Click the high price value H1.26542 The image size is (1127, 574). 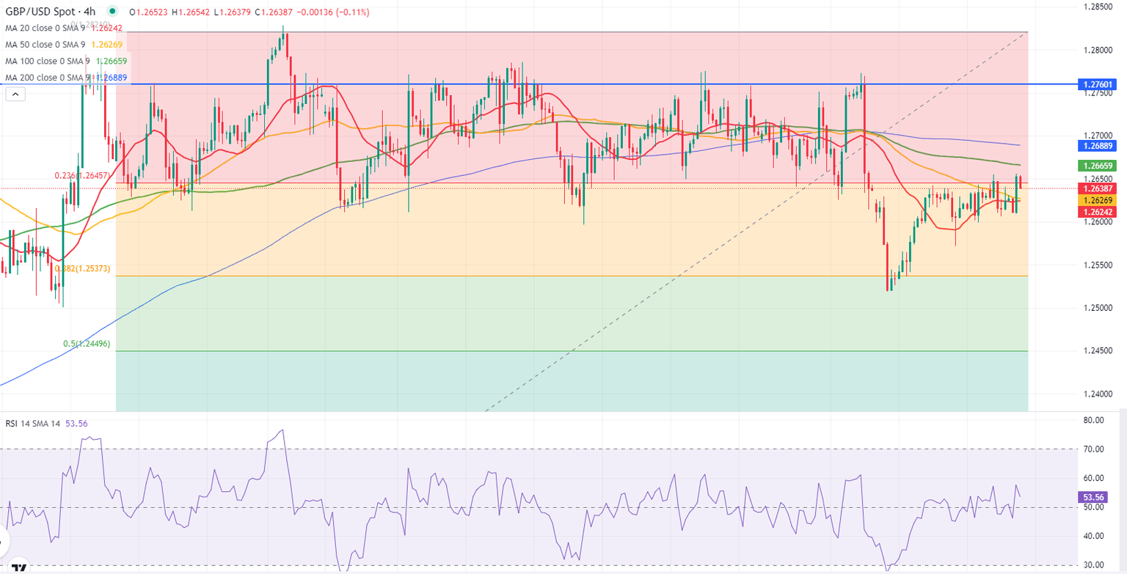pos(192,12)
